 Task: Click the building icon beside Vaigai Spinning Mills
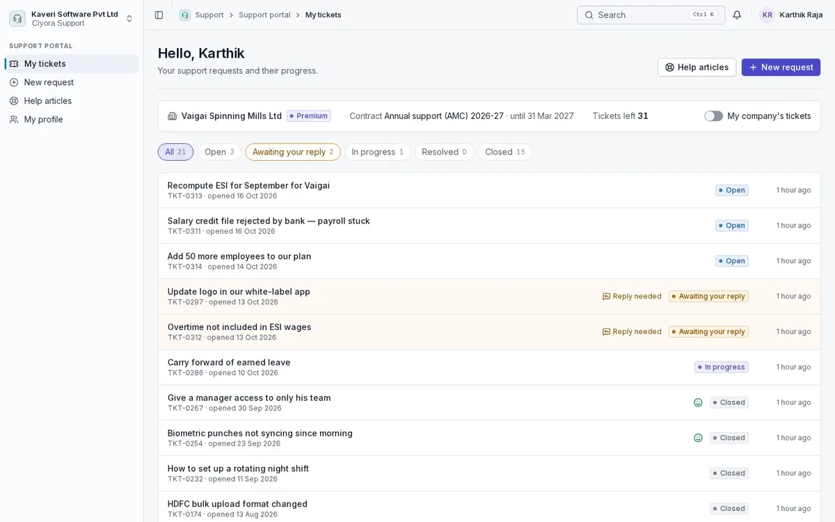[173, 116]
